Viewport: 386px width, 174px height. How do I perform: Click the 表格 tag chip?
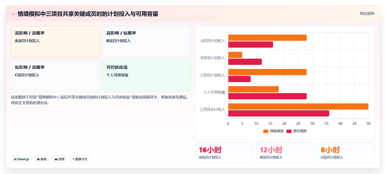(x=42, y=159)
